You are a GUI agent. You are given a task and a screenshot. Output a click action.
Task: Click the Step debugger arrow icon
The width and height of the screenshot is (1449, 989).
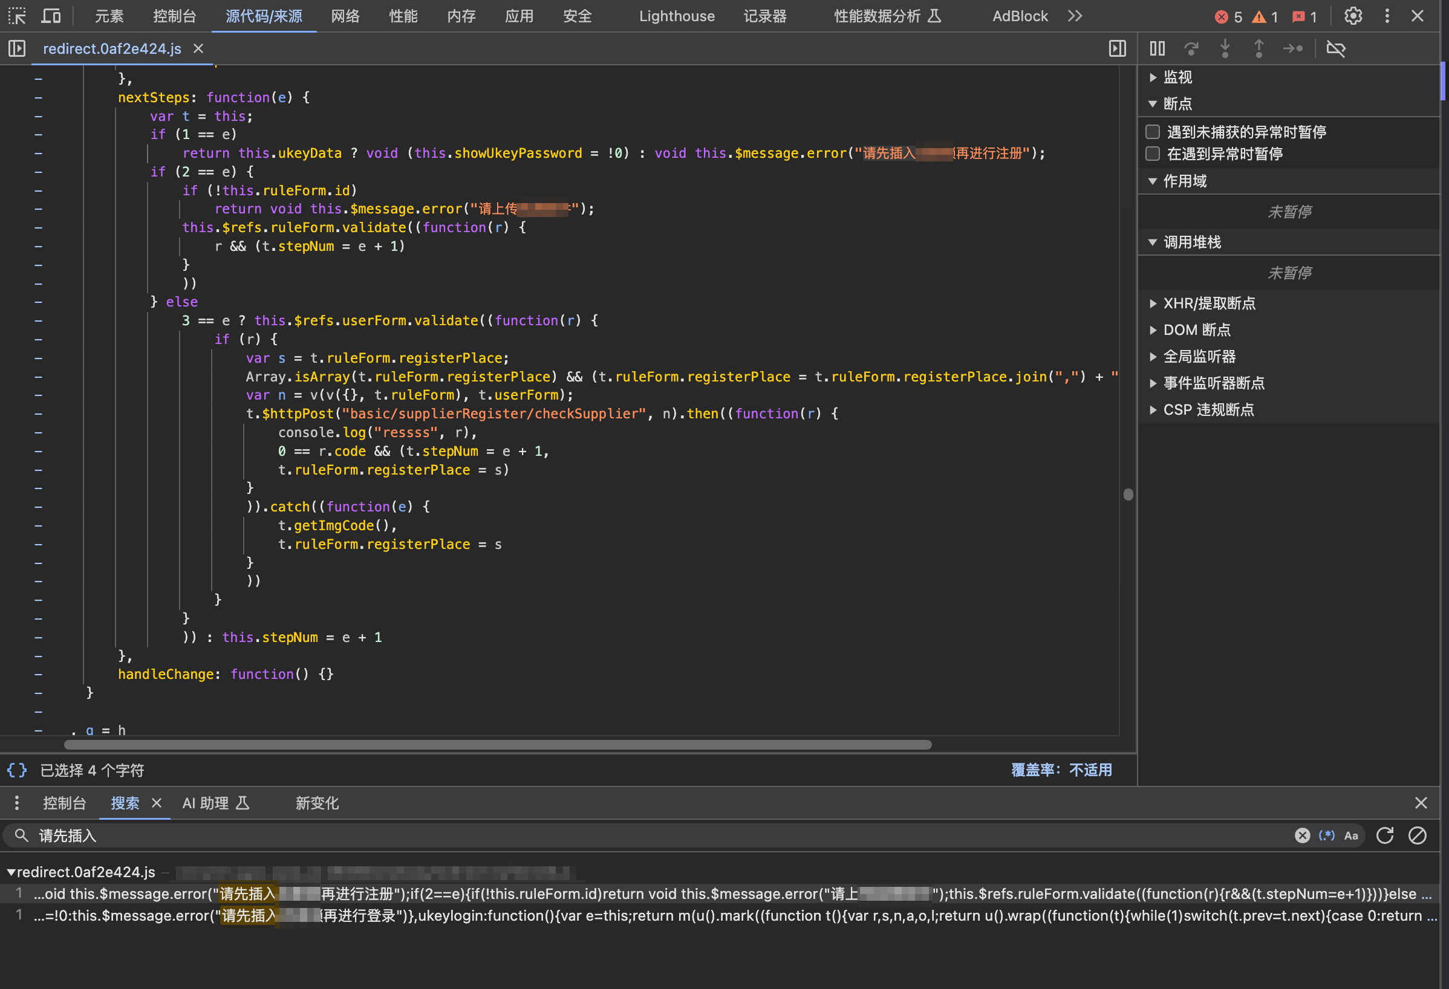(1293, 48)
